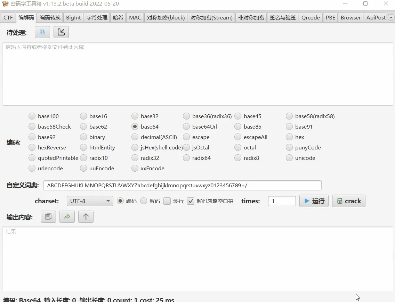Open the 编码转换 tab
This screenshot has height=302, width=395.
click(50, 18)
